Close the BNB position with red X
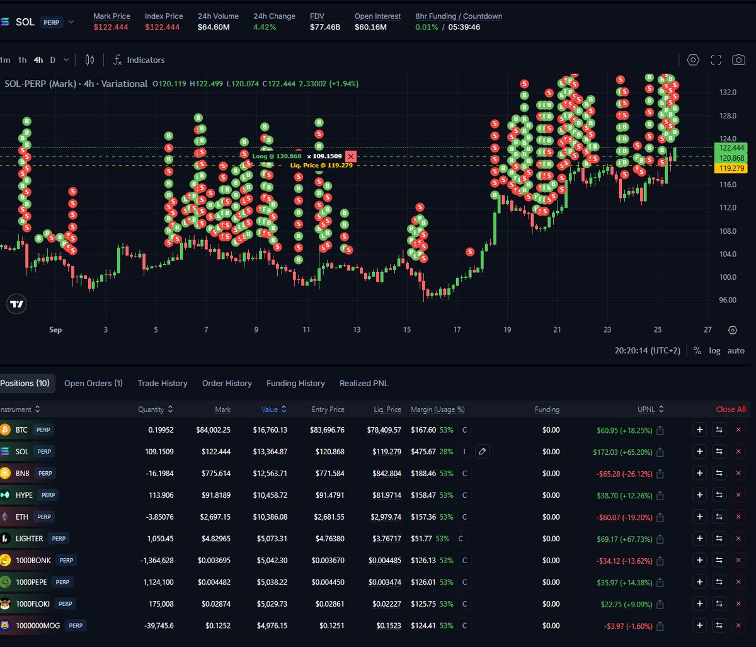This screenshot has width=756, height=647. [x=738, y=473]
